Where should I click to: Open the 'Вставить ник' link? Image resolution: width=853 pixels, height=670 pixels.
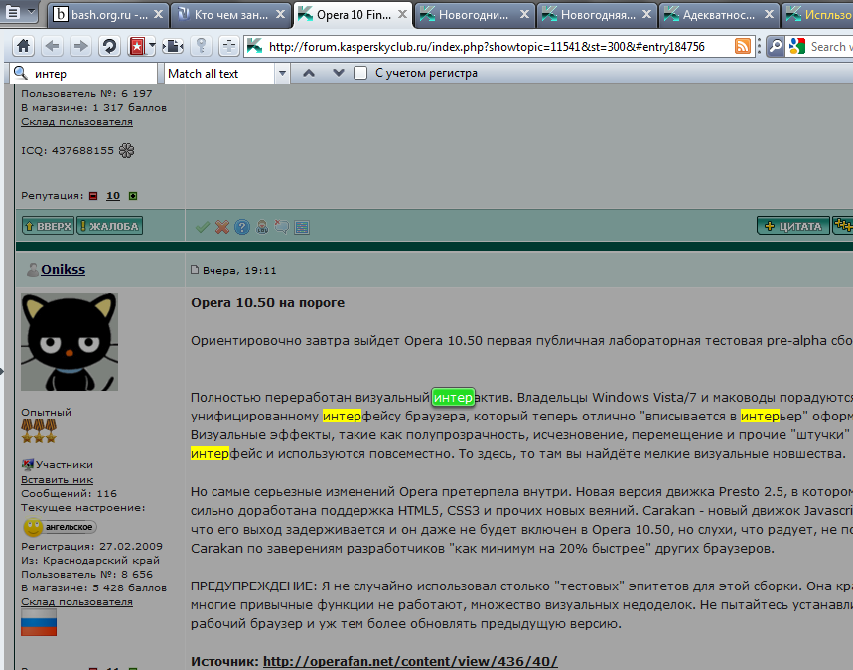[x=58, y=480]
